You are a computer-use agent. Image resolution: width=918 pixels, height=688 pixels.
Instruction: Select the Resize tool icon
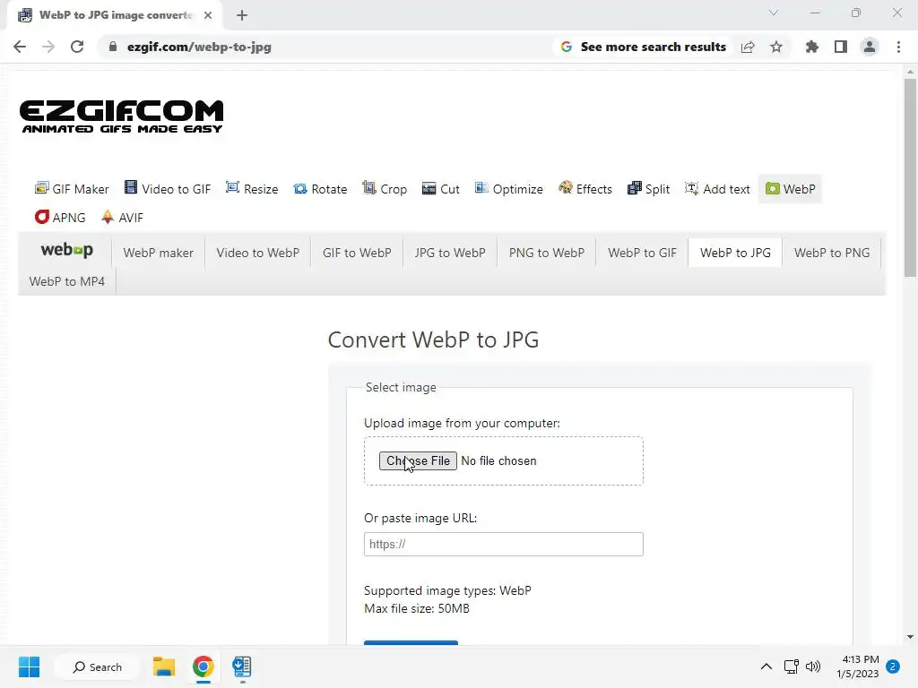click(232, 188)
